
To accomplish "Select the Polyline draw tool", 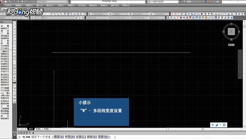I will (x=14, y=29).
